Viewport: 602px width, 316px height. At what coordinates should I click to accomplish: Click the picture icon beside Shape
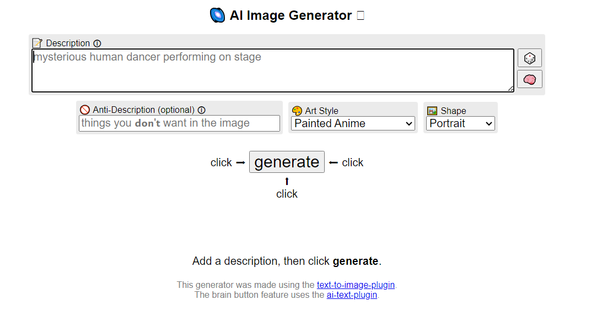click(432, 111)
